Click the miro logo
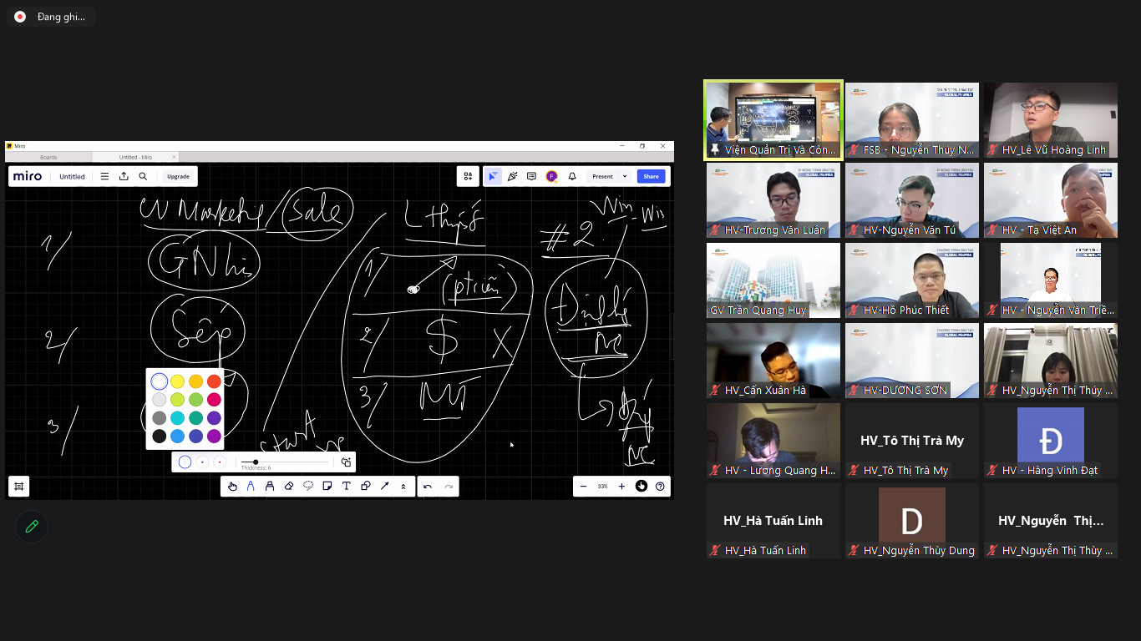 (28, 176)
